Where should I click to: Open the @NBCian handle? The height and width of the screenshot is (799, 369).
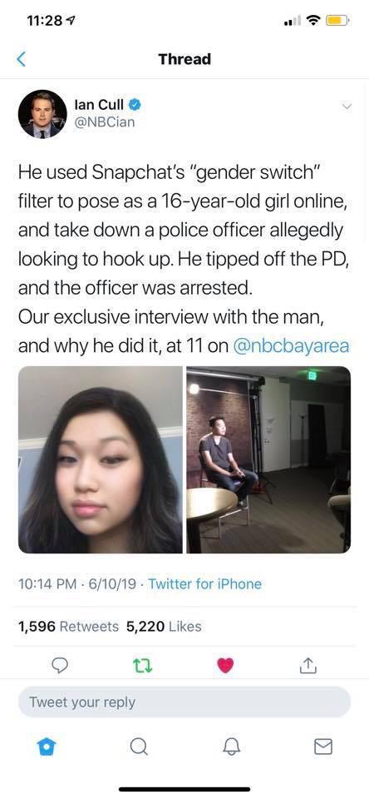pos(105,122)
